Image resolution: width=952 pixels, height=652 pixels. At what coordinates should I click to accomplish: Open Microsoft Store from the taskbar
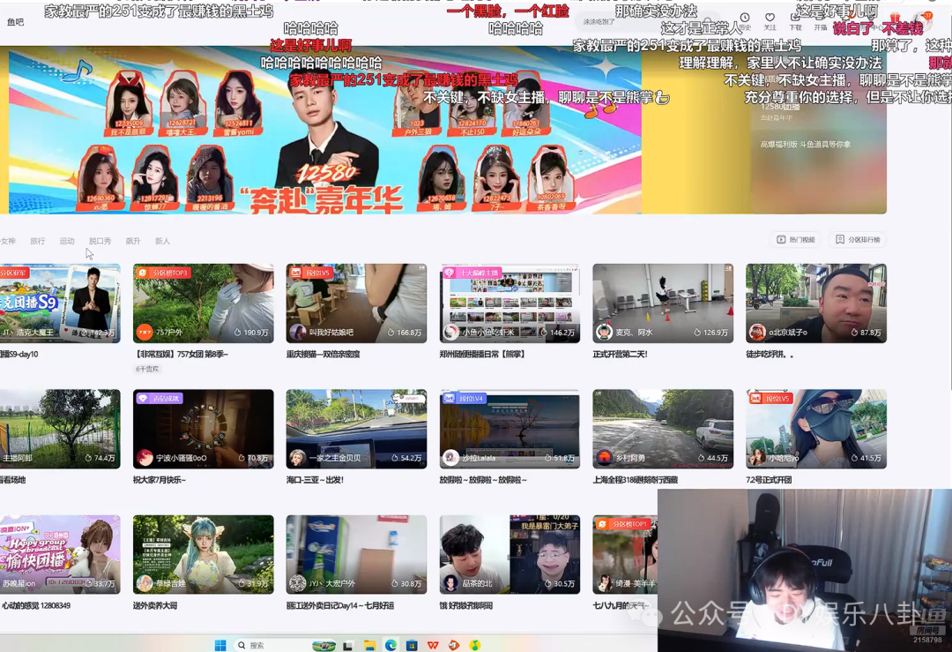(x=412, y=645)
